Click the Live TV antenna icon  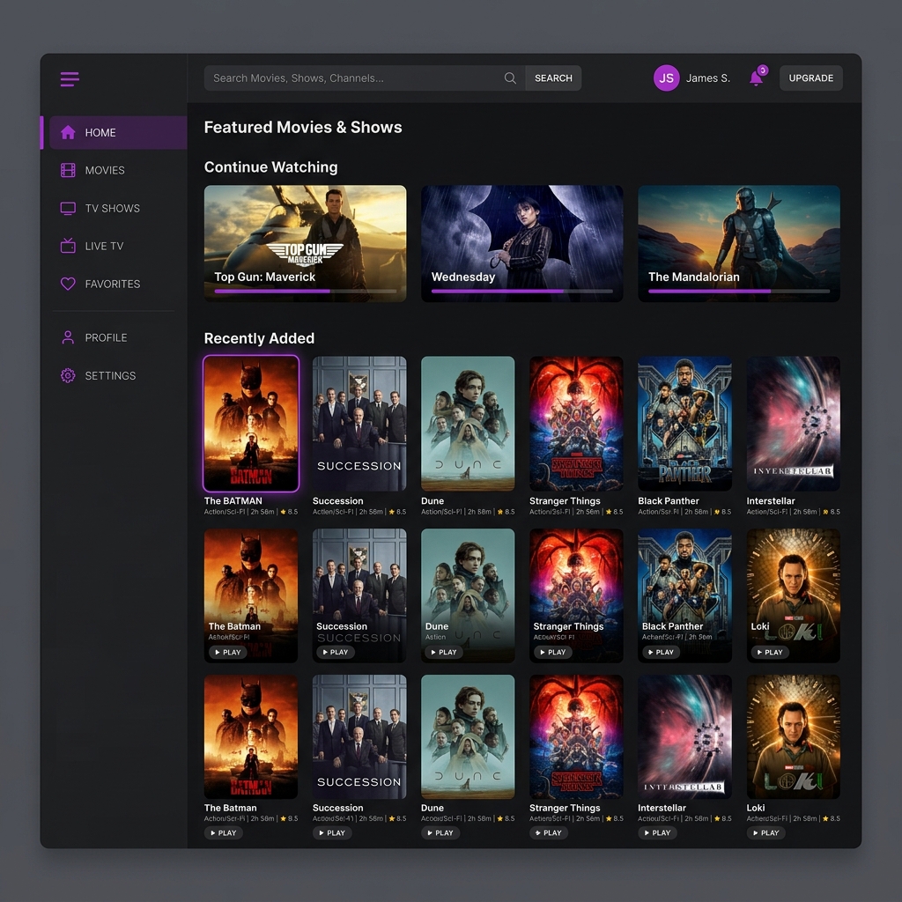68,246
